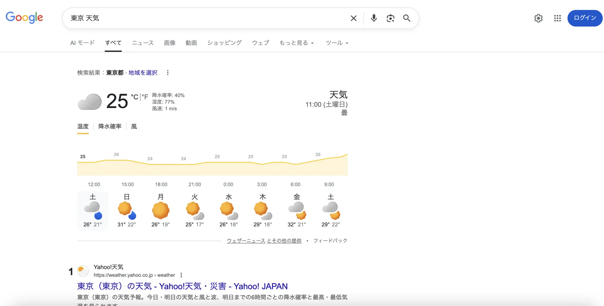Click Yahoo weather URL text
604x306 pixels.
tap(134, 275)
